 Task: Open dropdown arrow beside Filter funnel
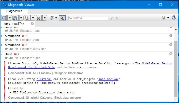(x=56, y=18)
